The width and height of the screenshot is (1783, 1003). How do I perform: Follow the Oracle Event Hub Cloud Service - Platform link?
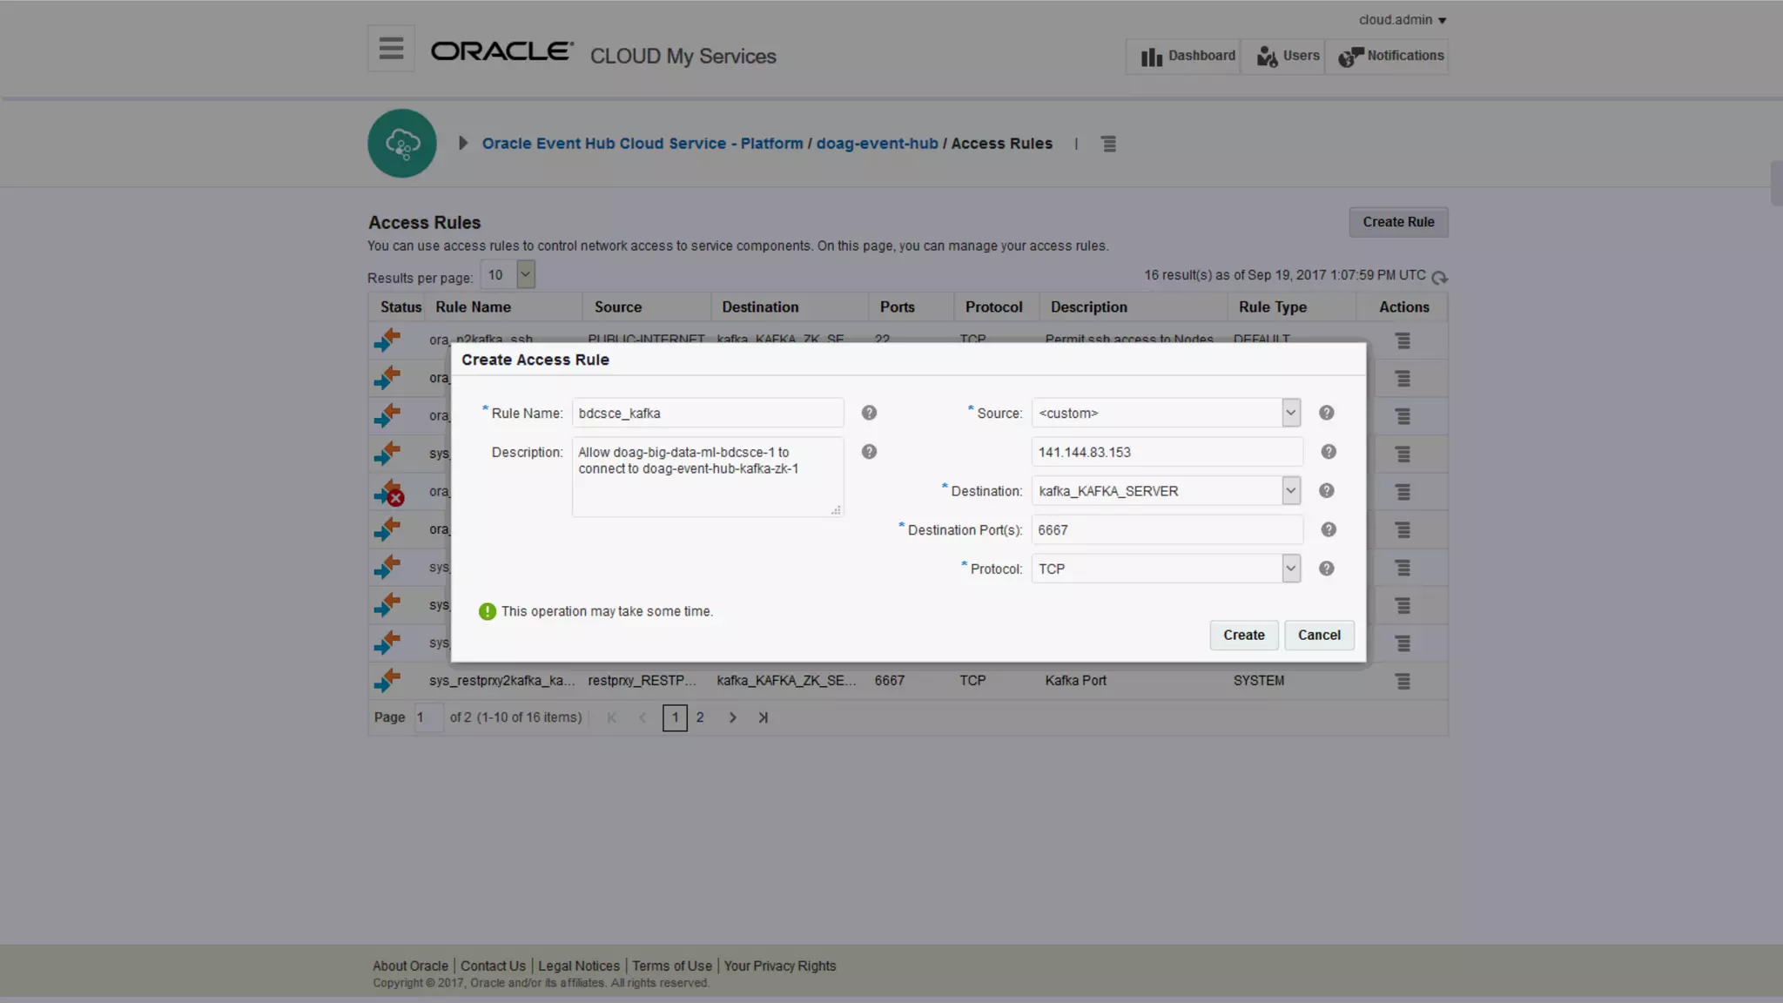click(643, 144)
